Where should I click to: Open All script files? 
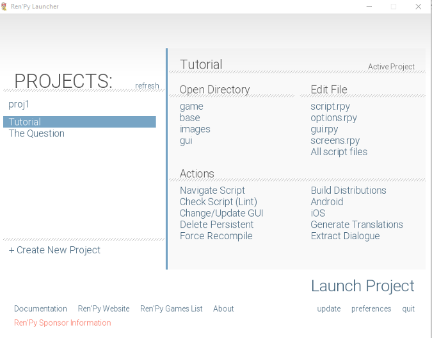339,152
